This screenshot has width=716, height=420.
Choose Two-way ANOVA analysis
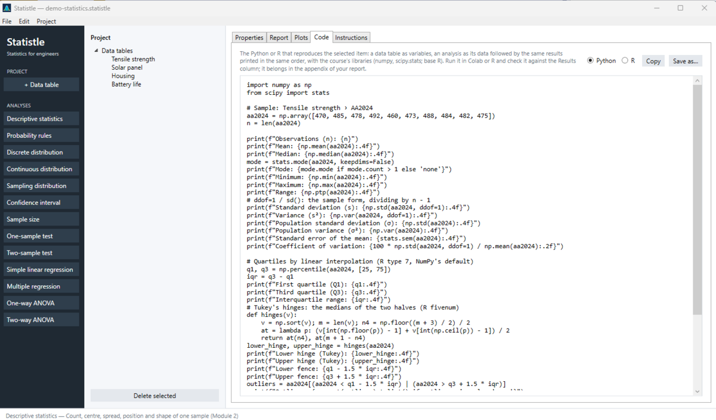pos(41,319)
